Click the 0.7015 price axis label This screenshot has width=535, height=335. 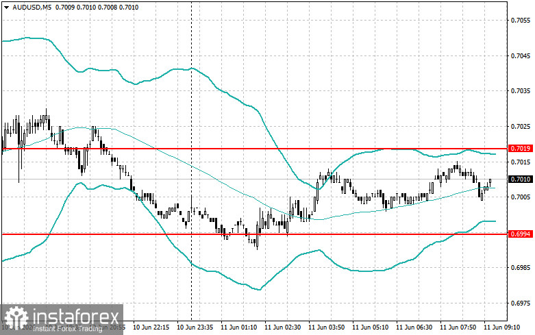(x=521, y=162)
